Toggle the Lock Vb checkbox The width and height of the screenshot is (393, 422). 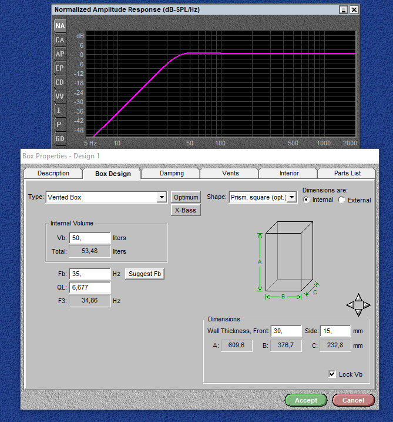pos(332,374)
